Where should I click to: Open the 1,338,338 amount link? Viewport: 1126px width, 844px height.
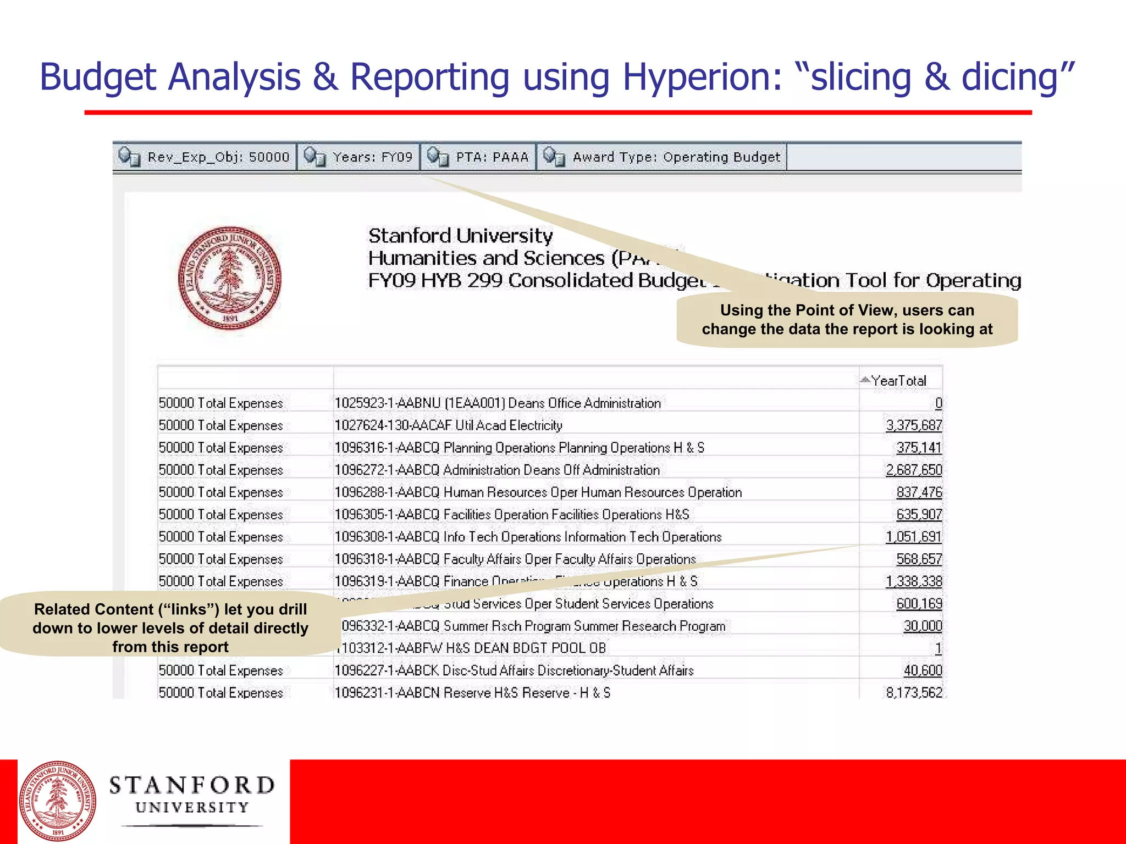[x=914, y=581]
